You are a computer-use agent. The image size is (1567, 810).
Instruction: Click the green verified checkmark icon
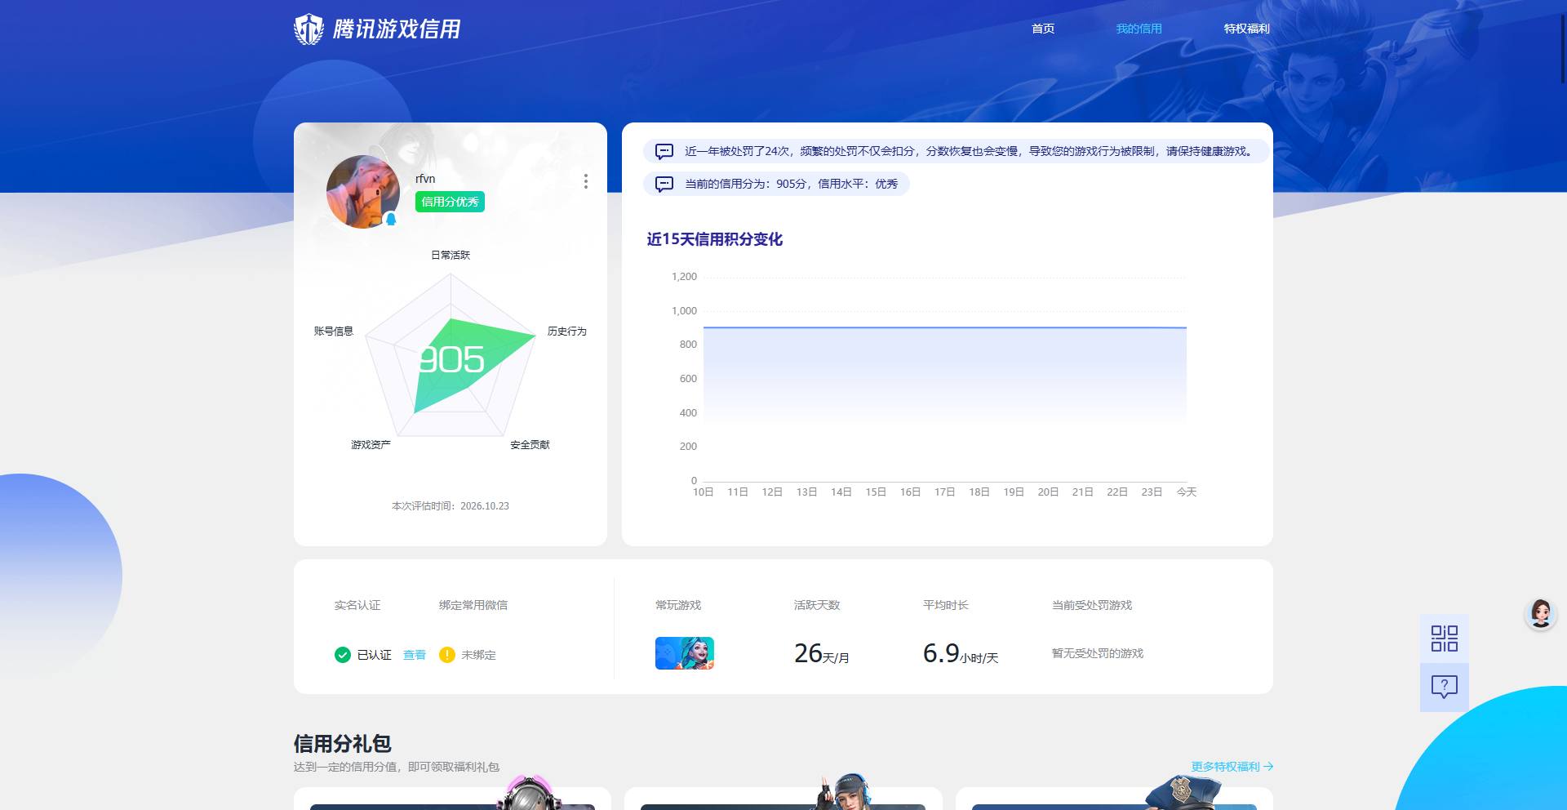(x=343, y=655)
